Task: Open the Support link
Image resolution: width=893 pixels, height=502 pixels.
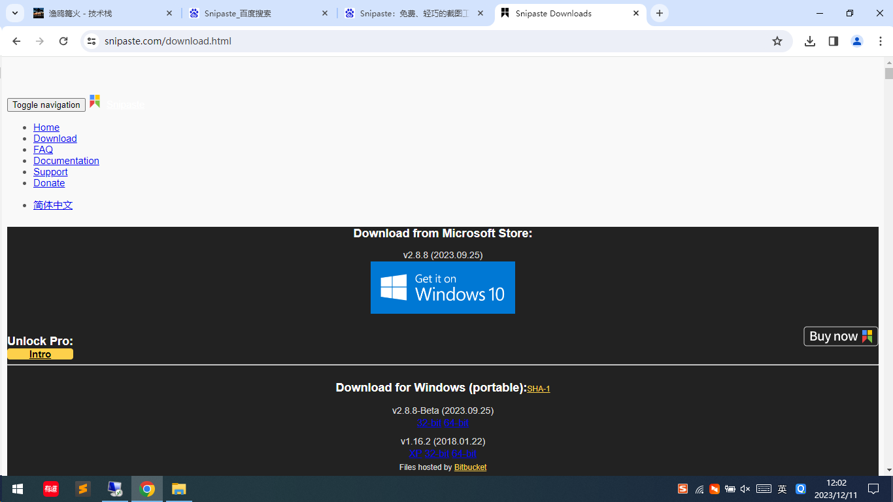Action: [x=50, y=172]
